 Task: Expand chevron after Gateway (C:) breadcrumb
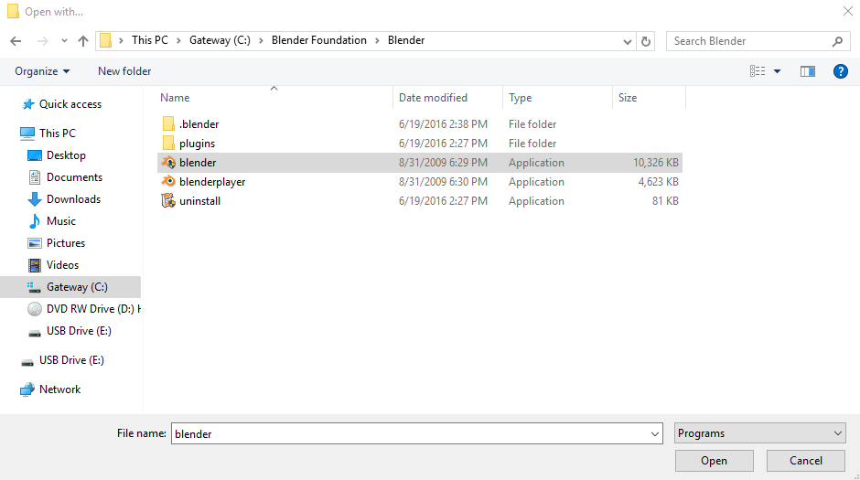[x=261, y=40]
